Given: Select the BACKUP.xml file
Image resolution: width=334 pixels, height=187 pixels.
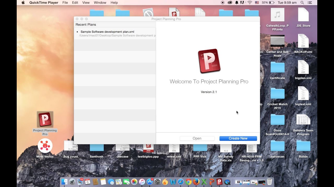Looking at the screenshot, I should tap(303, 44).
